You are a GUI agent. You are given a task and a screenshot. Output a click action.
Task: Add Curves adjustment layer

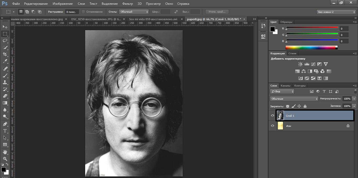[313, 64]
